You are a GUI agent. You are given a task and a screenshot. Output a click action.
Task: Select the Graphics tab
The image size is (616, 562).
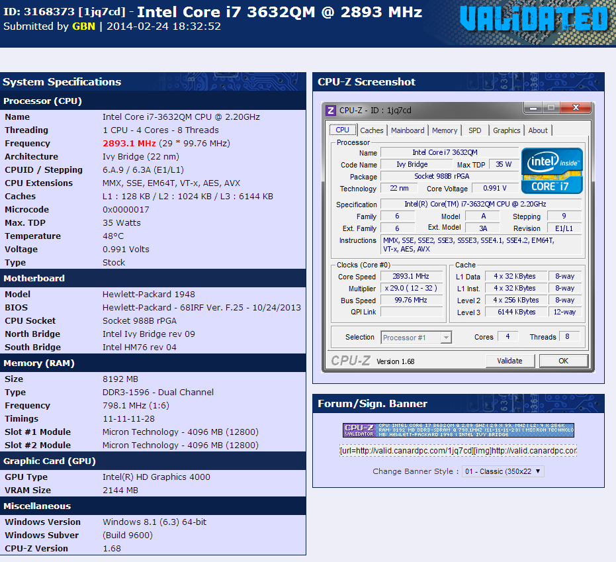point(506,130)
